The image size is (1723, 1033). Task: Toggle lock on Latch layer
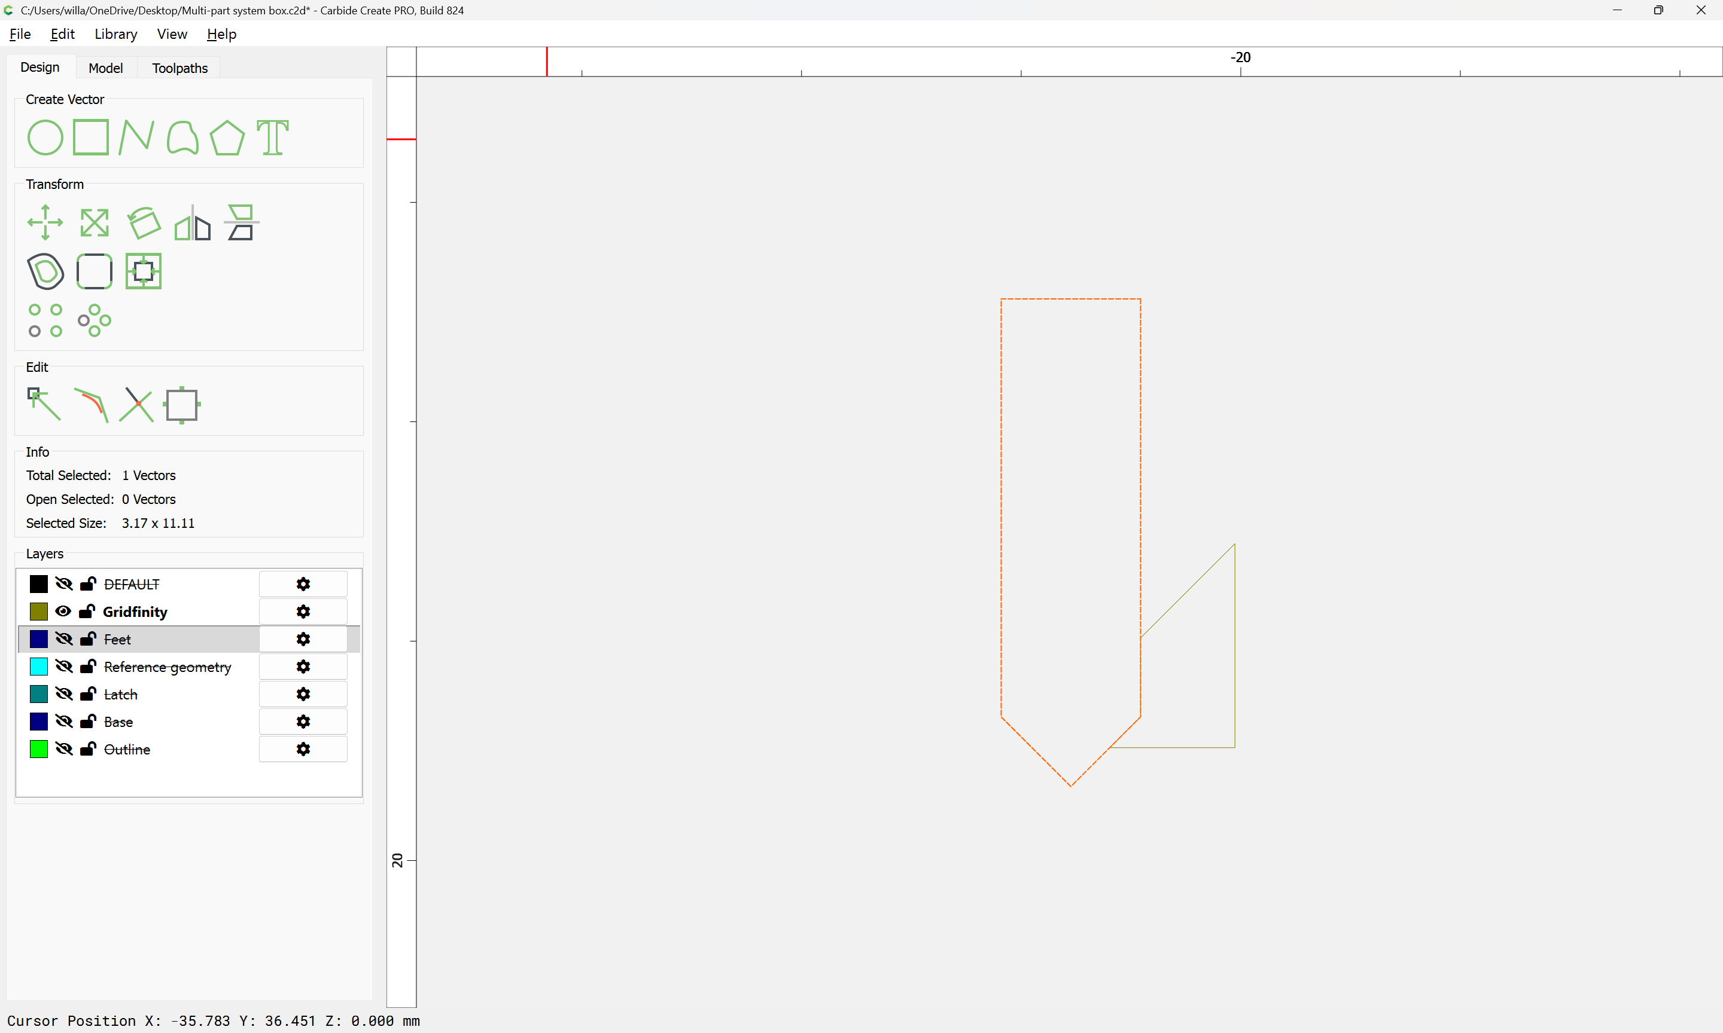pos(88,693)
